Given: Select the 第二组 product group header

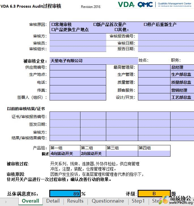Looking at the screenshot, I should [93, 148].
